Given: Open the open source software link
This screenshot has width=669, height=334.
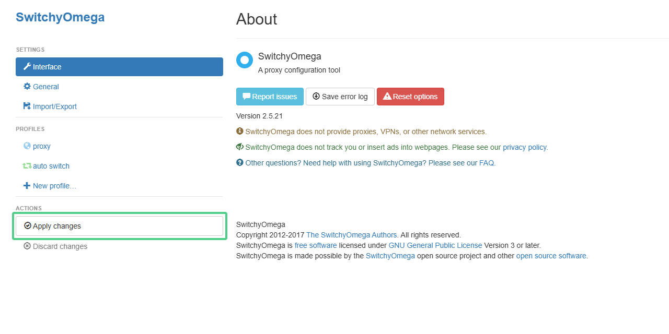Looking at the screenshot, I should pos(551,256).
